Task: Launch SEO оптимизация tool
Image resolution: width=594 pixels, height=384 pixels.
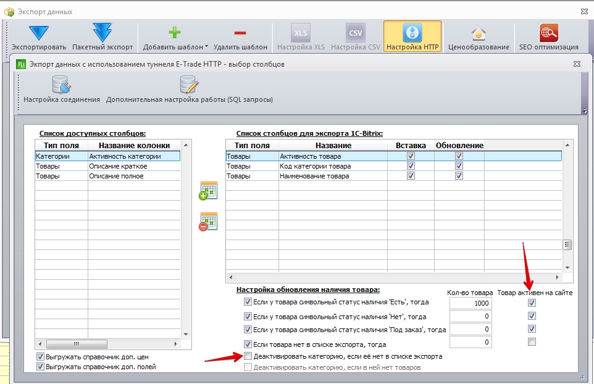Action: pos(548,37)
